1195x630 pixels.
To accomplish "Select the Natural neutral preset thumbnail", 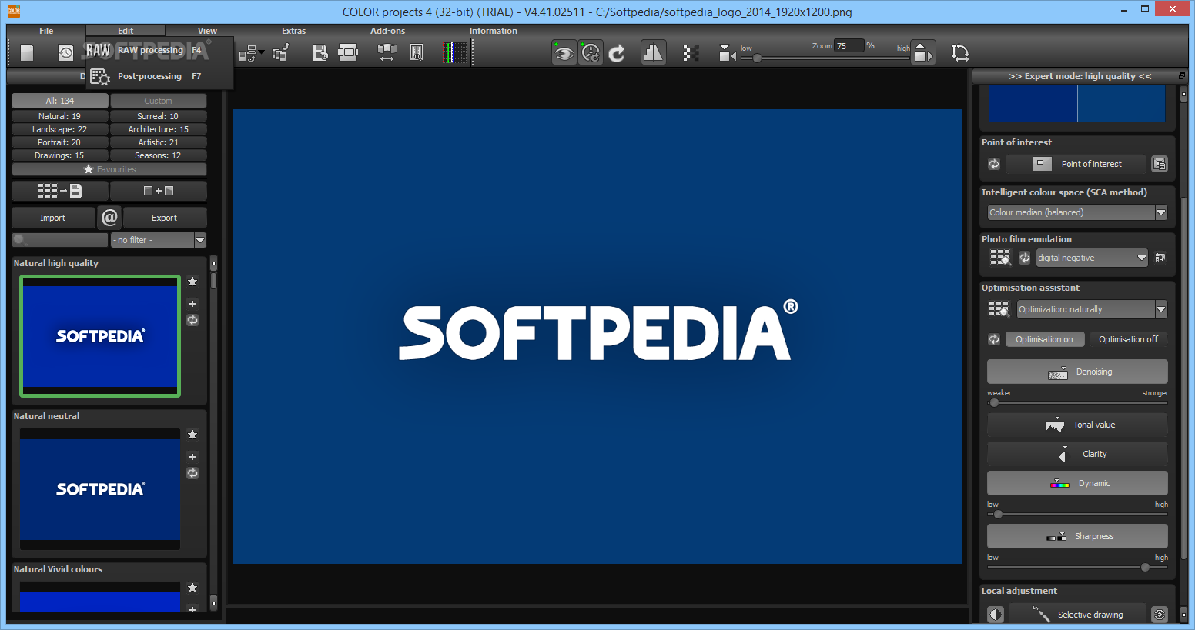I will pos(100,489).
